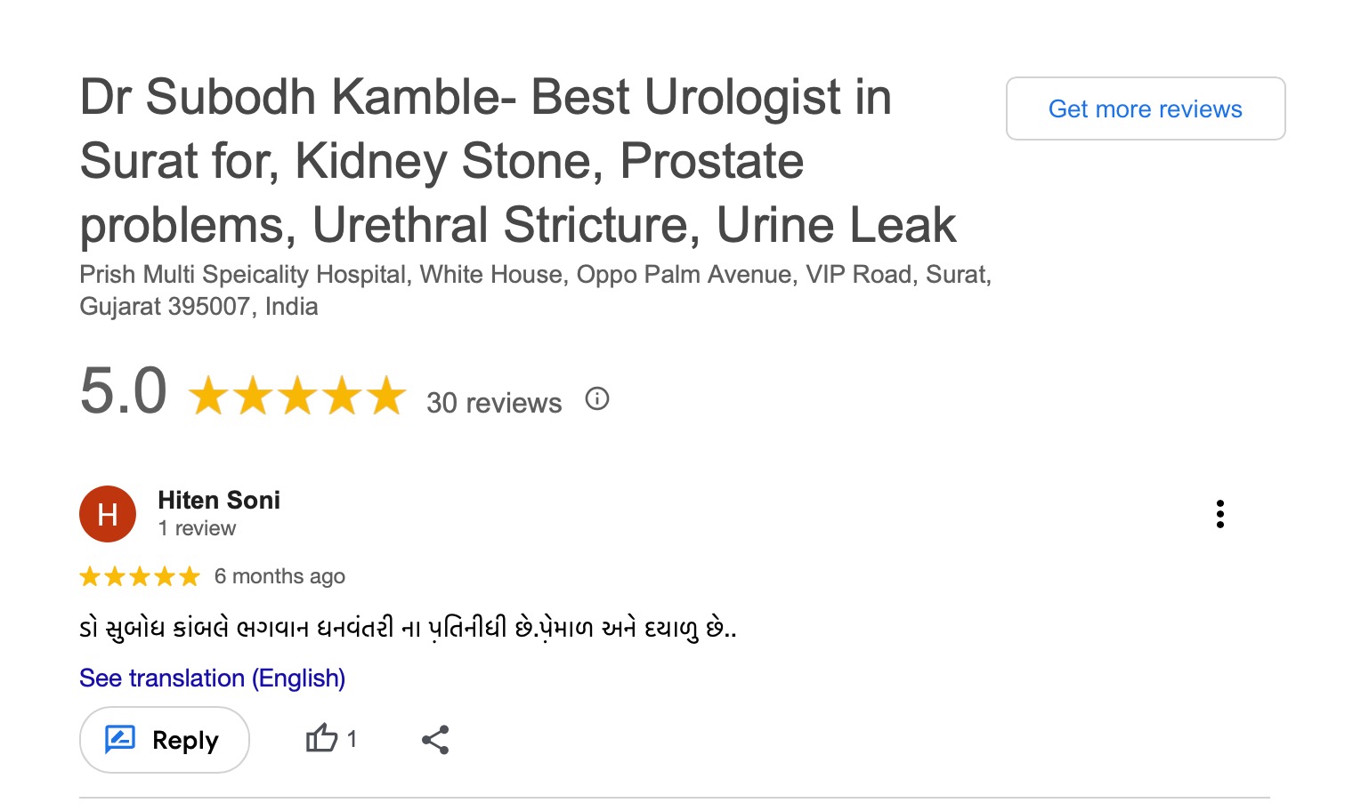Click the Gujarati review text
Image resolution: width=1369 pixels, height=811 pixels.
[408, 629]
